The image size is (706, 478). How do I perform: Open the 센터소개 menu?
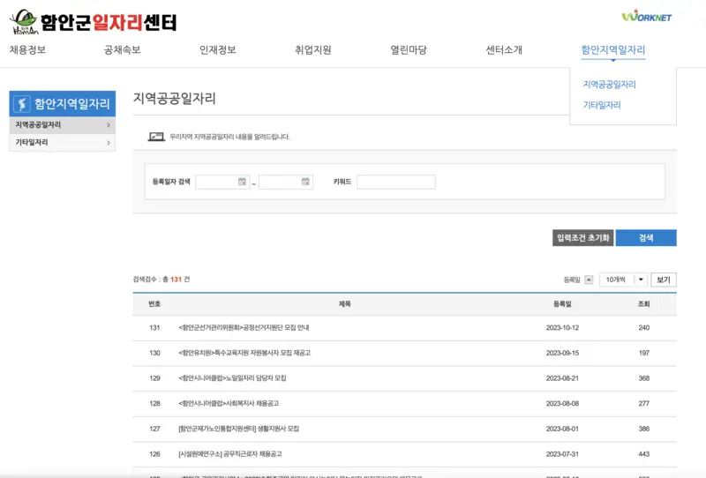coord(504,49)
